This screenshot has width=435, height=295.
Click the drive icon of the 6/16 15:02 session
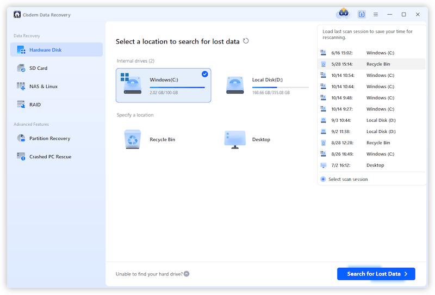(x=323, y=52)
